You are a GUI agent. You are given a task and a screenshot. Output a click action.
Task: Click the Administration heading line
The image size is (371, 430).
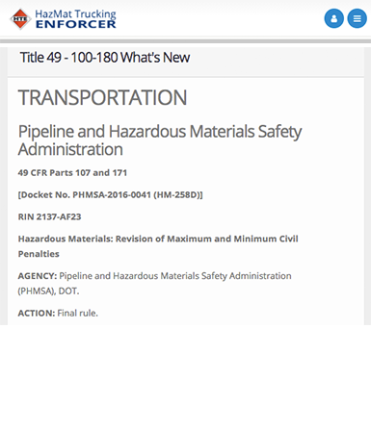[70, 149]
